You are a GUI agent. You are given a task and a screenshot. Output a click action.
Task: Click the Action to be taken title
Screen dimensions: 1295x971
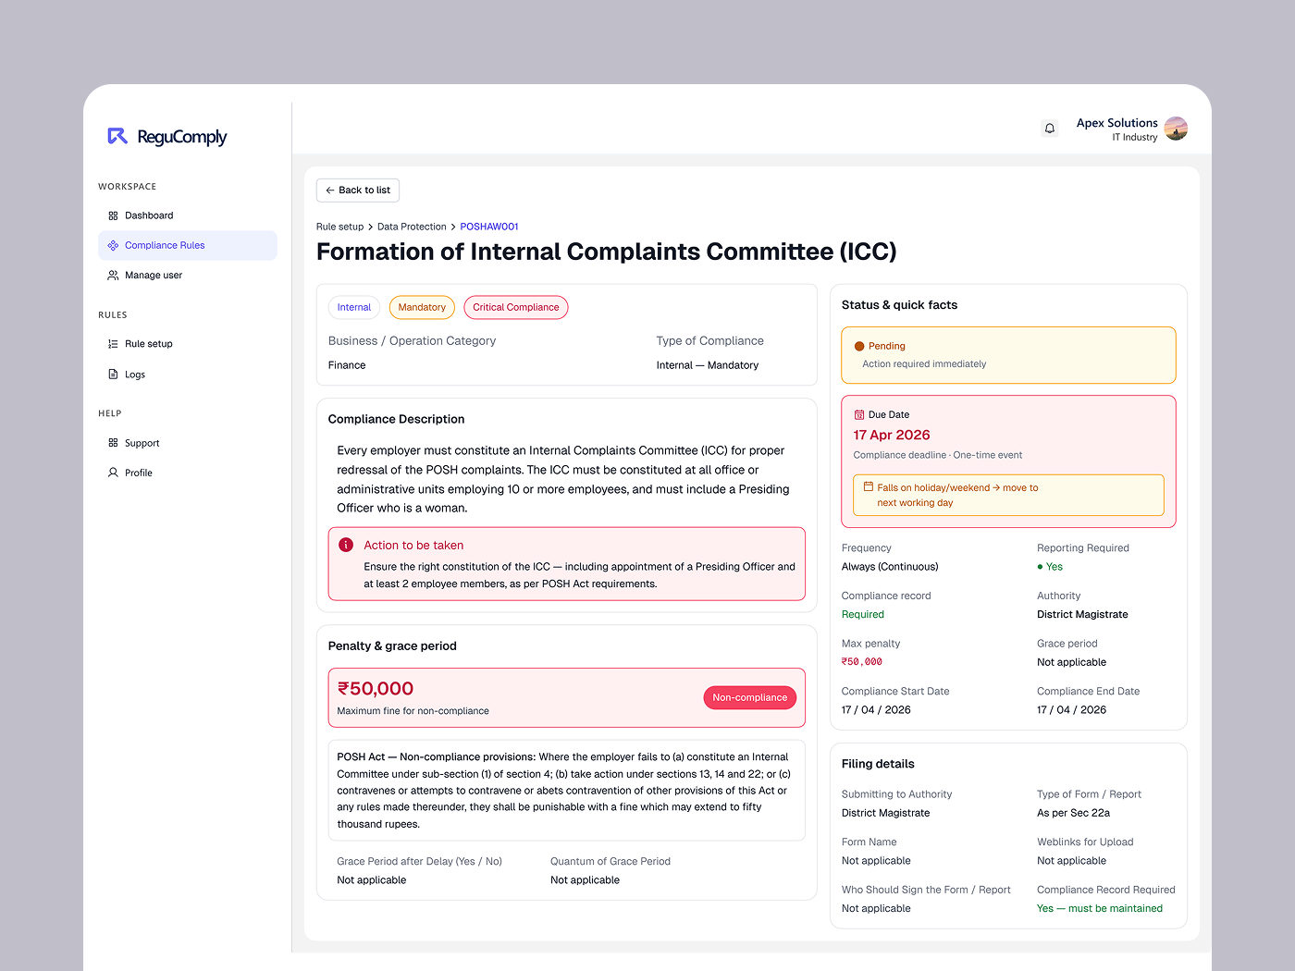tap(413, 546)
